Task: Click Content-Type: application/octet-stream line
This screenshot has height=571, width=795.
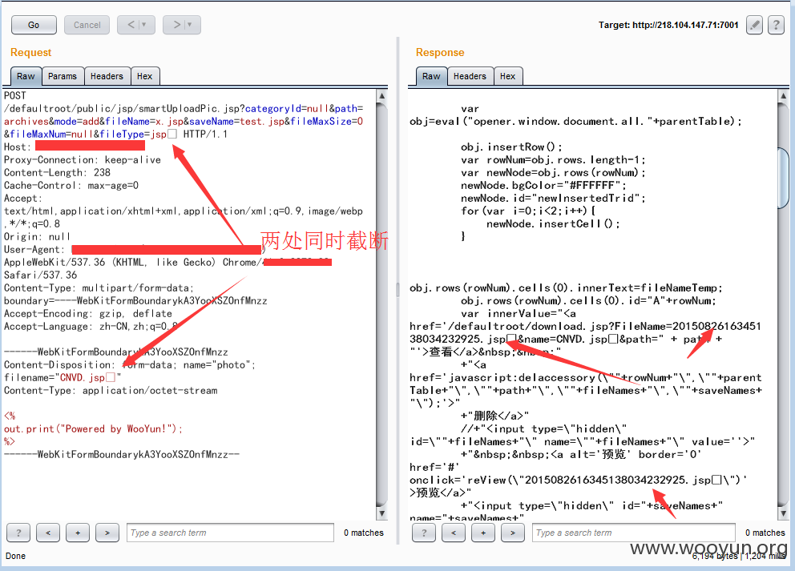Action: pos(111,391)
